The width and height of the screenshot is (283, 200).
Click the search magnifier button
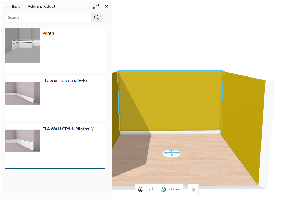97,18
